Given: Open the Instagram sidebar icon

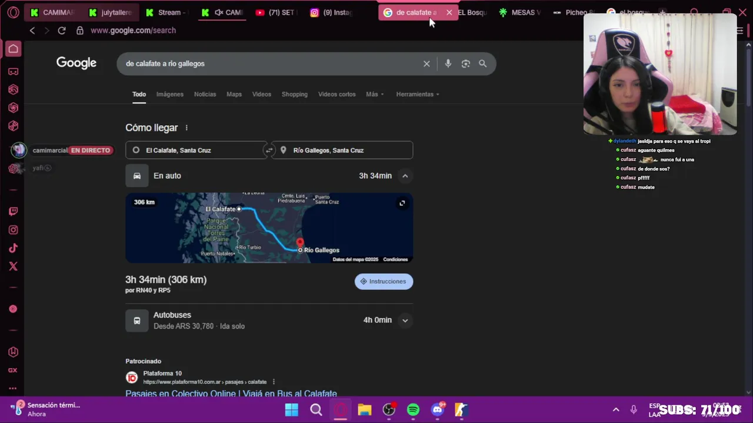Looking at the screenshot, I should (13, 230).
